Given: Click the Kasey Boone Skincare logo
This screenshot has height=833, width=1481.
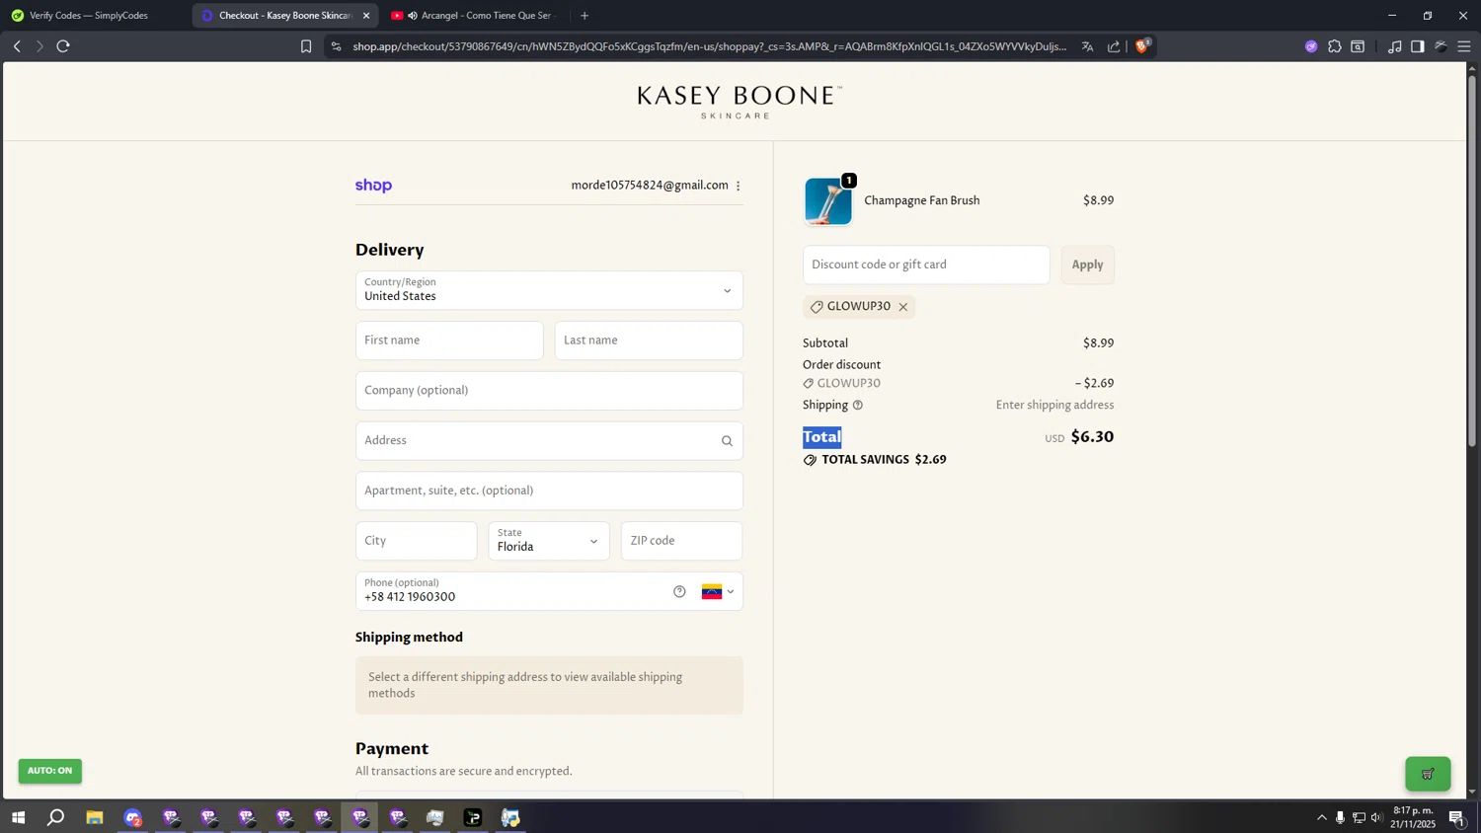Looking at the screenshot, I should (739, 102).
